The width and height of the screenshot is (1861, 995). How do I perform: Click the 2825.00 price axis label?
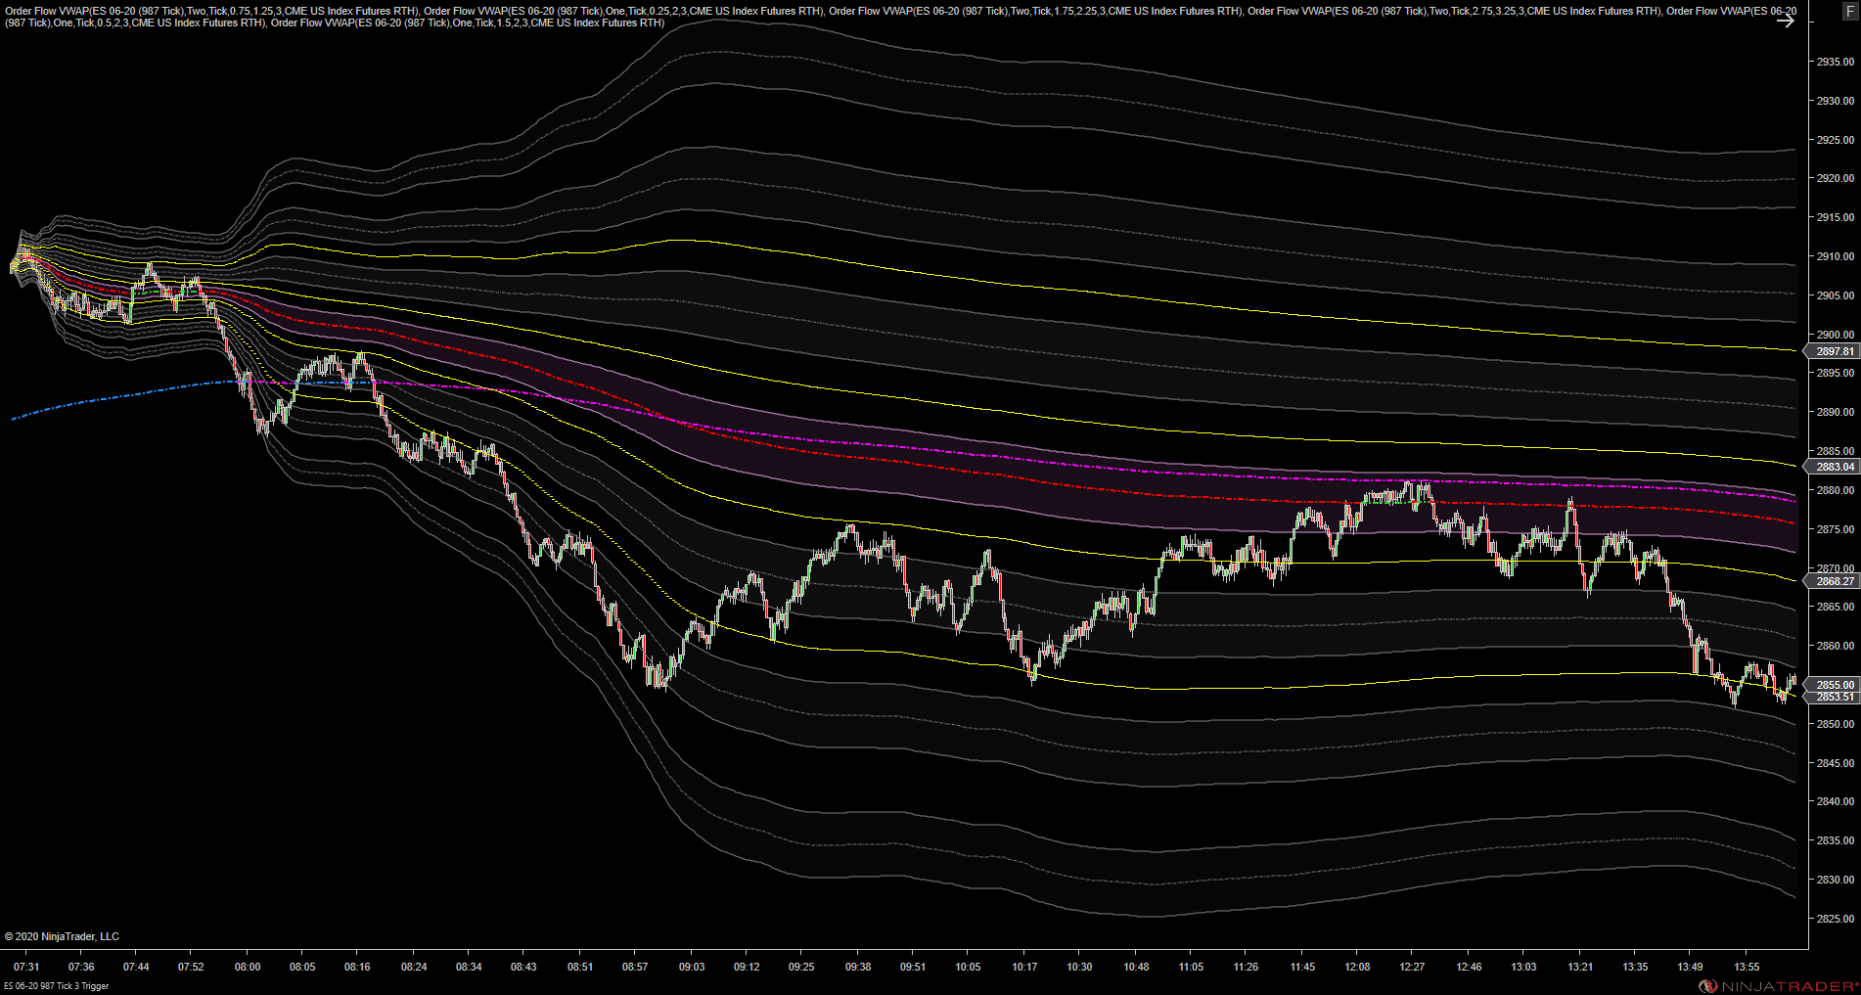(1836, 919)
